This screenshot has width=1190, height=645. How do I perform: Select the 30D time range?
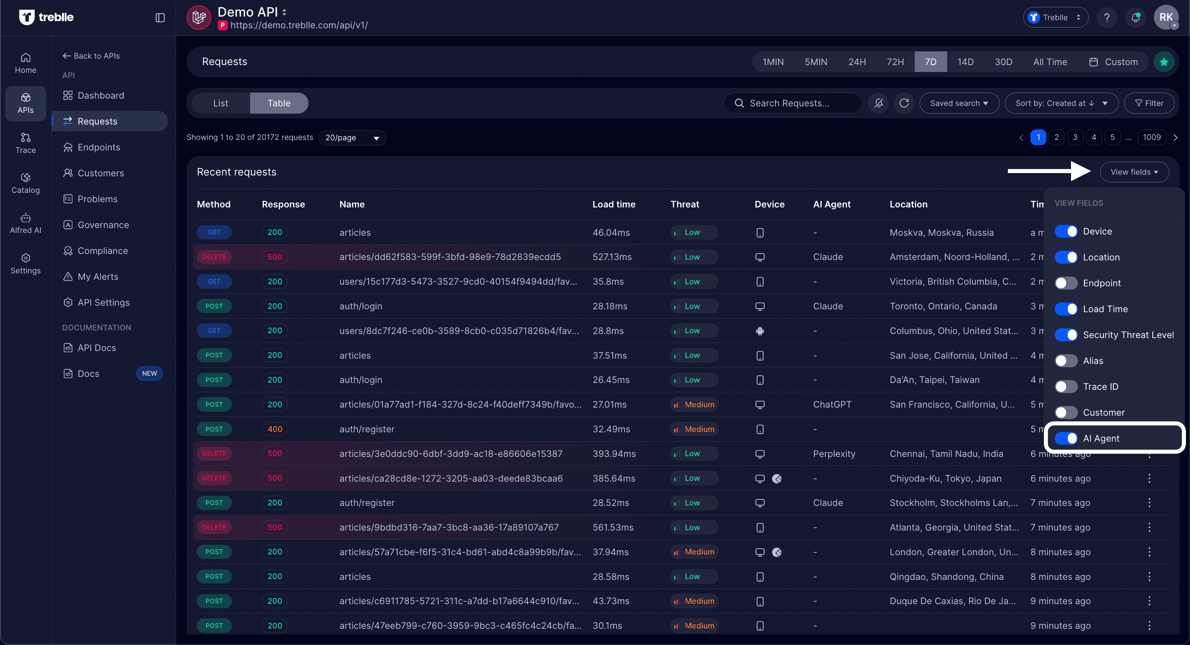[x=1003, y=61]
